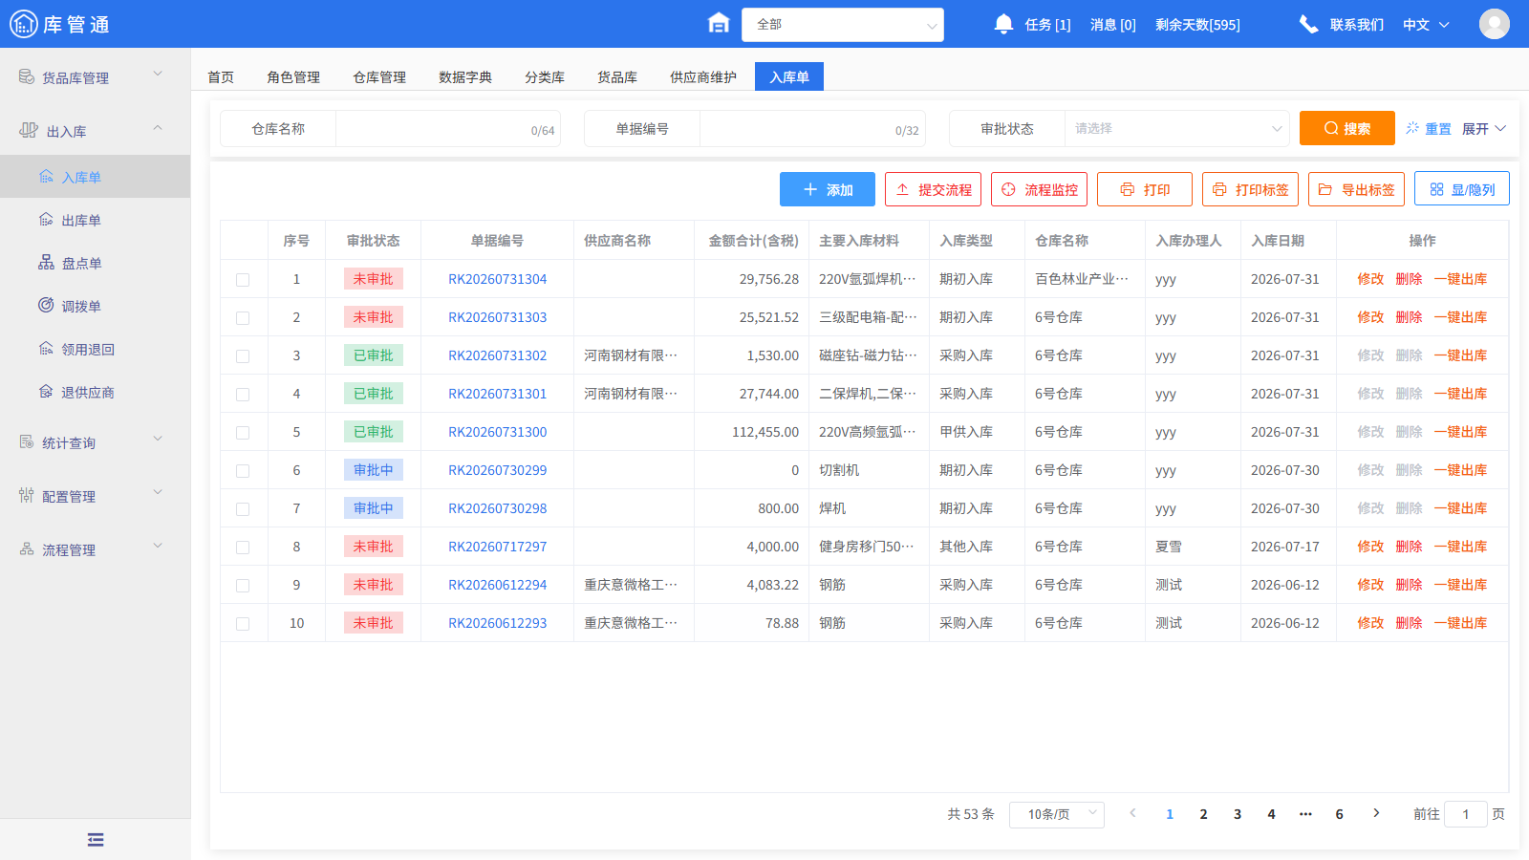Click the 库管通 logo icon
Screen dimensions: 1529x860
[x=24, y=24]
